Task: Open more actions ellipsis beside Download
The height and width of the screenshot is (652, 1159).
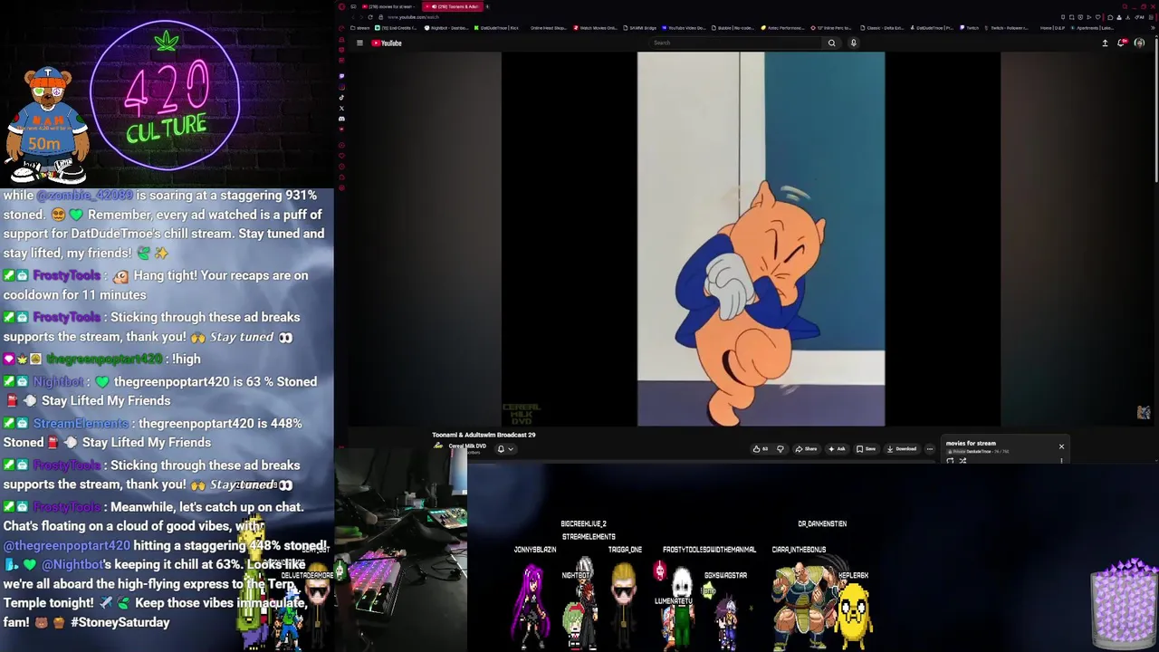Action: click(930, 449)
